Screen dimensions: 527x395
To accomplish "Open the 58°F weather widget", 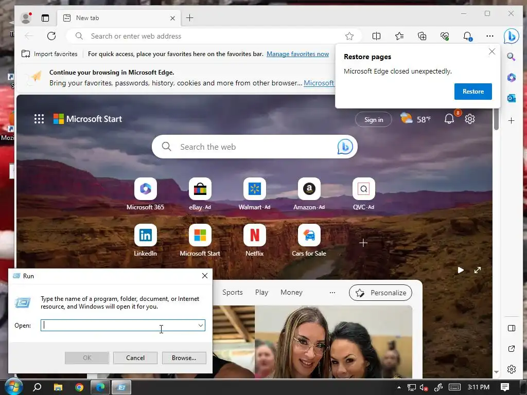I will click(415, 119).
